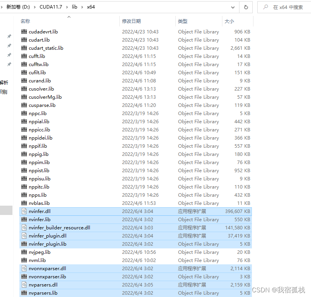Select the nppidei.lib file name
Viewport: 311px width, 297px height.
40,138
